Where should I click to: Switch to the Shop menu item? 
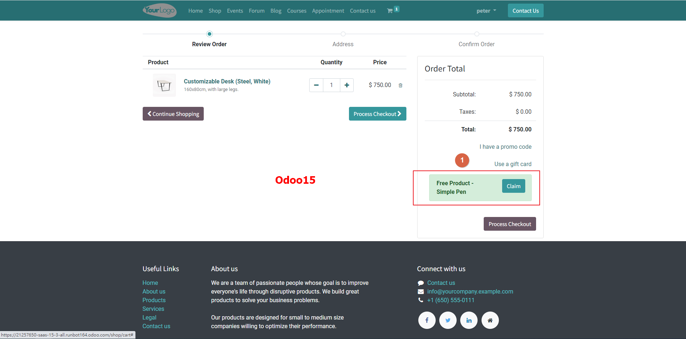click(x=215, y=10)
